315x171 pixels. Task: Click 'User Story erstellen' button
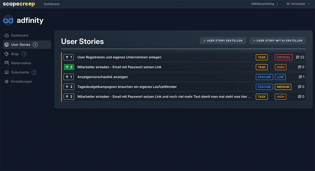223,41
